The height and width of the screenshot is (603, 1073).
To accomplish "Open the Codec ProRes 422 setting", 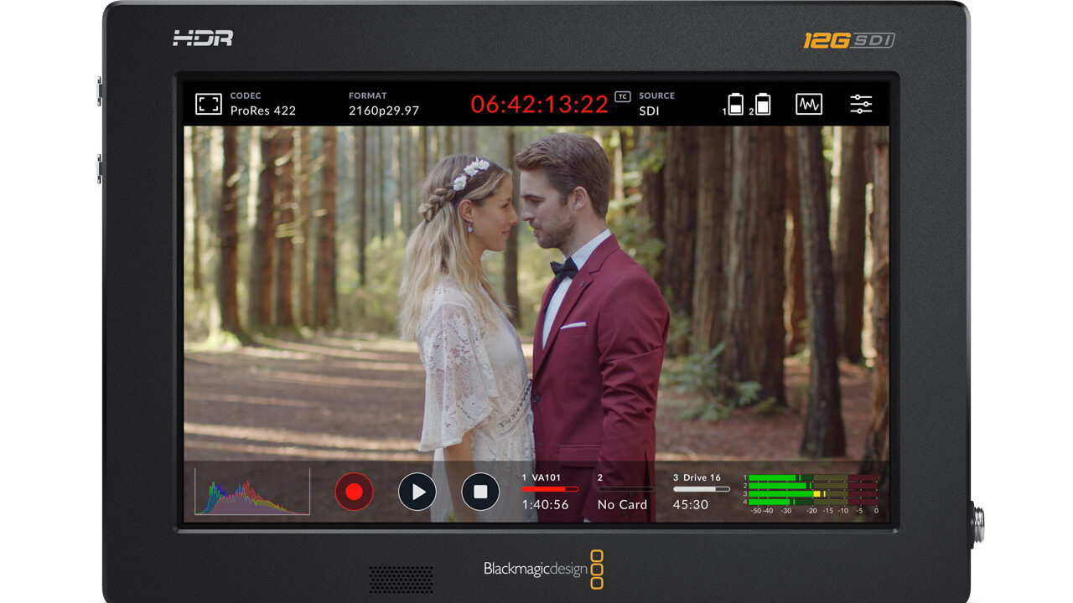I will 263,104.
